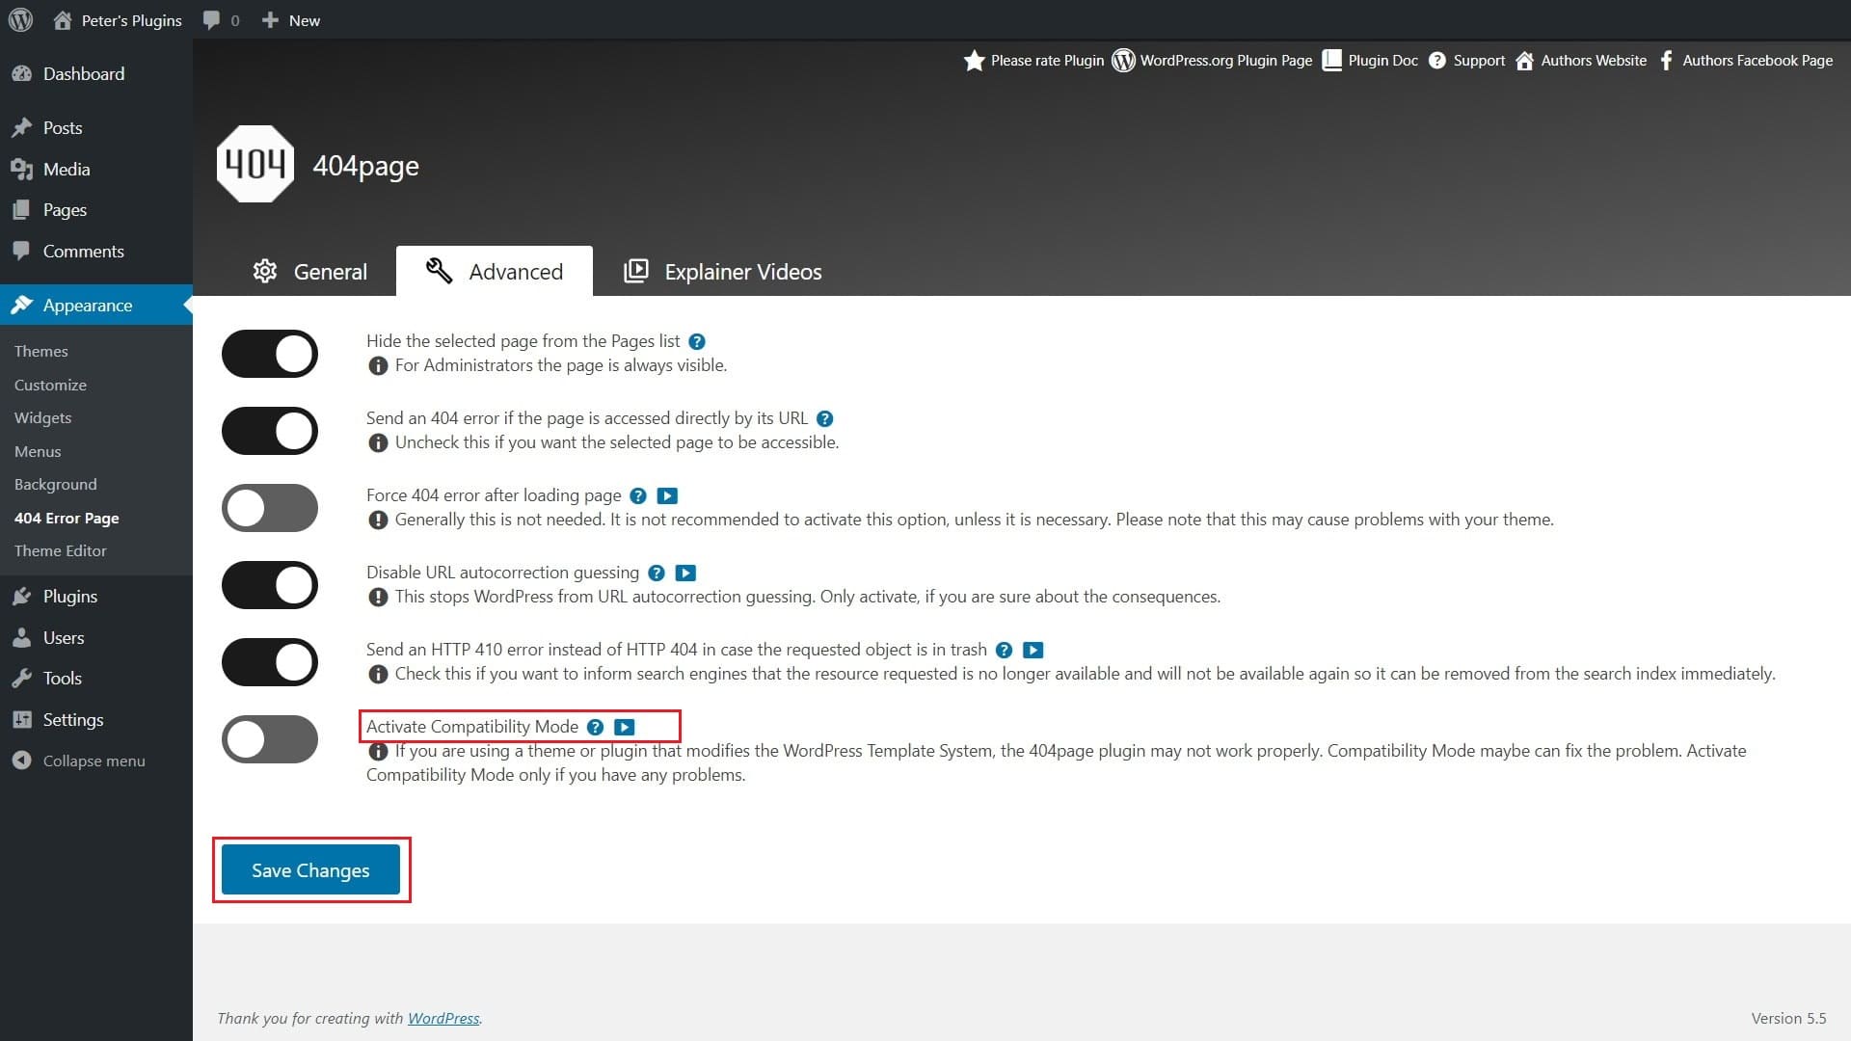Open Widgets submenu item
The height and width of the screenshot is (1041, 1851).
[43, 418]
